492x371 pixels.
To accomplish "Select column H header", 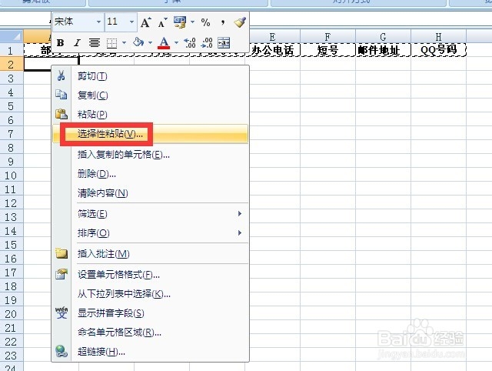I will (439, 36).
